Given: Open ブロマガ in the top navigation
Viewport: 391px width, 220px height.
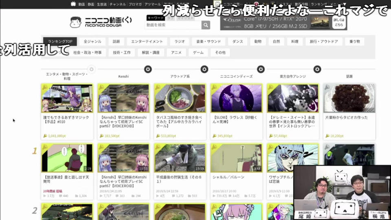Looking at the screenshot, I should (135, 4).
